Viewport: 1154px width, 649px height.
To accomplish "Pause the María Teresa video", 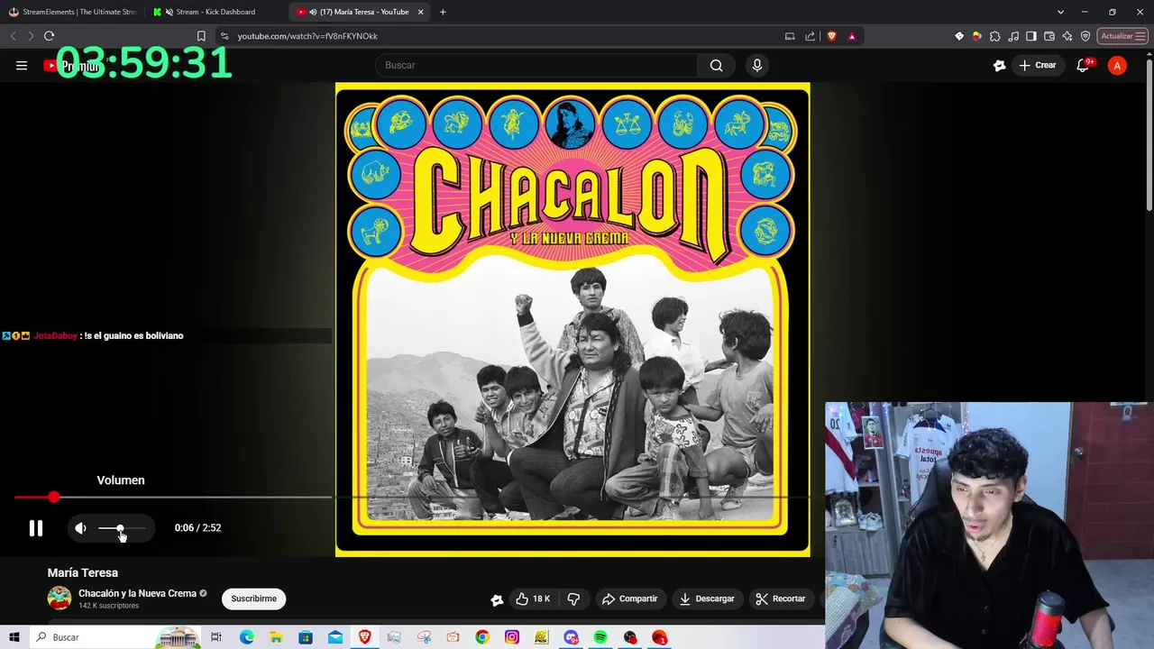I will 36,528.
